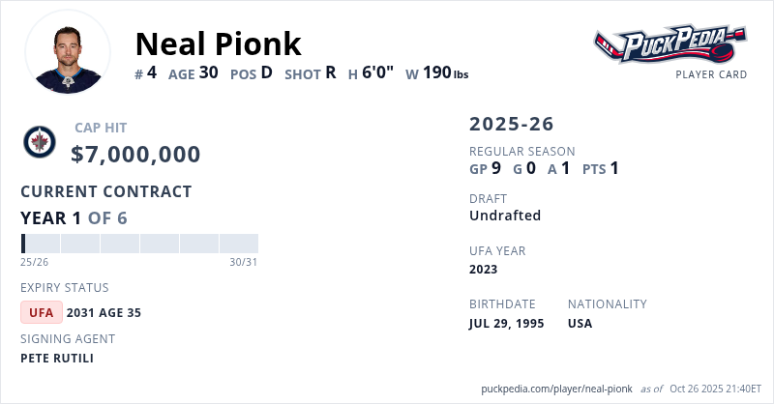Click the PuckPedia logo
774x404 pixels.
[x=670, y=43]
